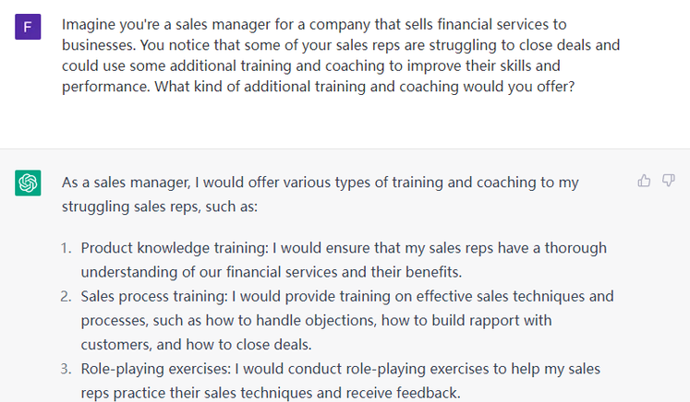Image resolution: width=690 pixels, height=402 pixels.
Task: Click the thumbs down icon on the response
Action: 669,181
